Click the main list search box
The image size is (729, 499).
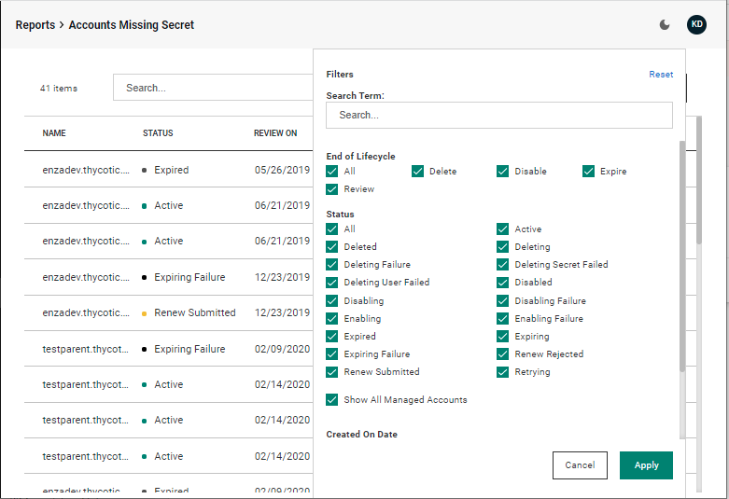[215, 88]
